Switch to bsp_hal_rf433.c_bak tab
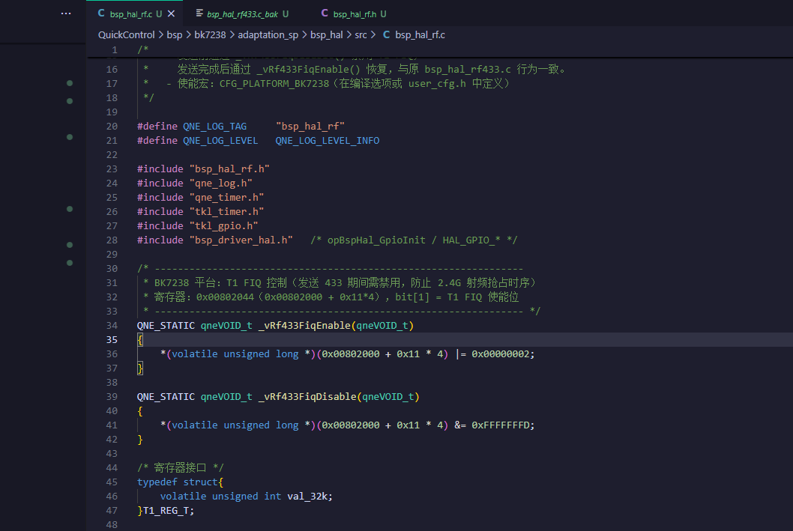 click(x=242, y=14)
